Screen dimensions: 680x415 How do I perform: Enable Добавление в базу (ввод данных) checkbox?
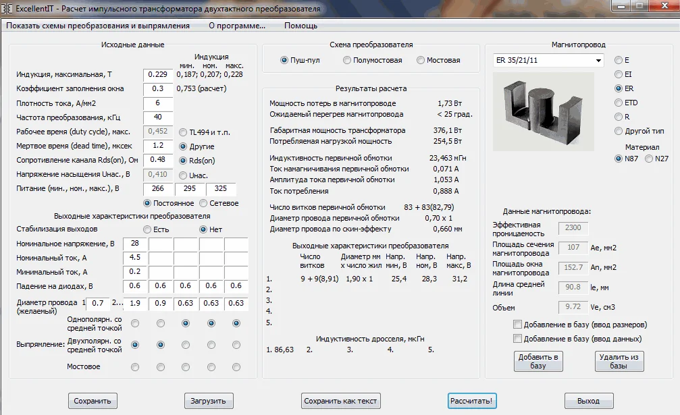(x=518, y=339)
